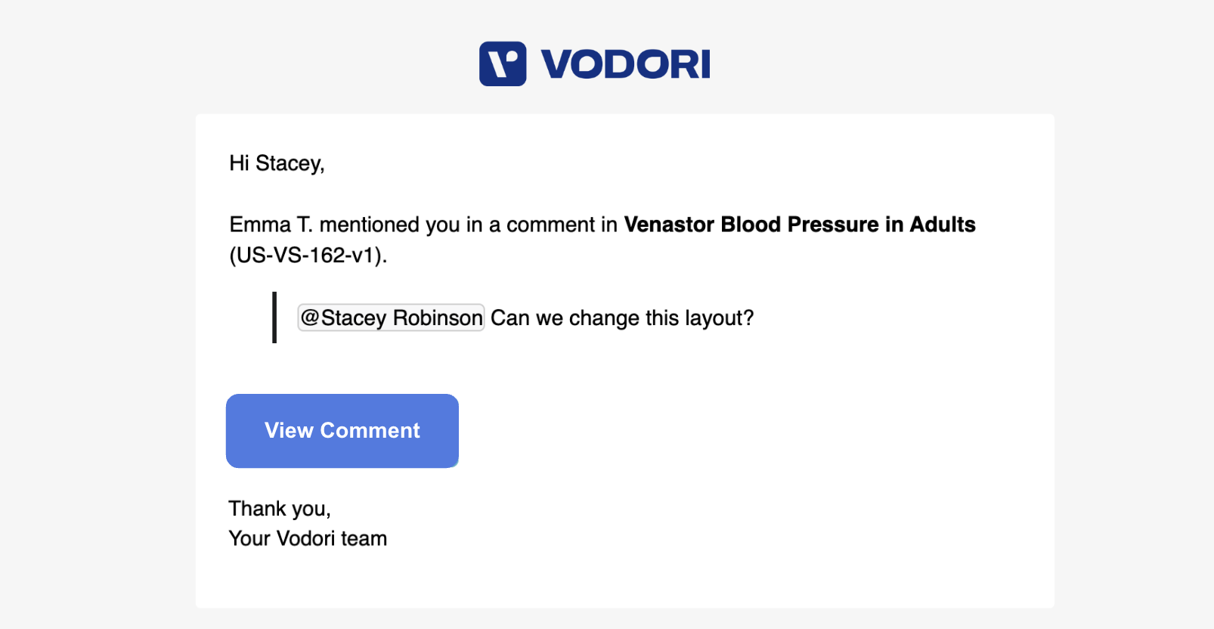
Task: Click the 'Emma T.' sender name
Action: click(271, 225)
